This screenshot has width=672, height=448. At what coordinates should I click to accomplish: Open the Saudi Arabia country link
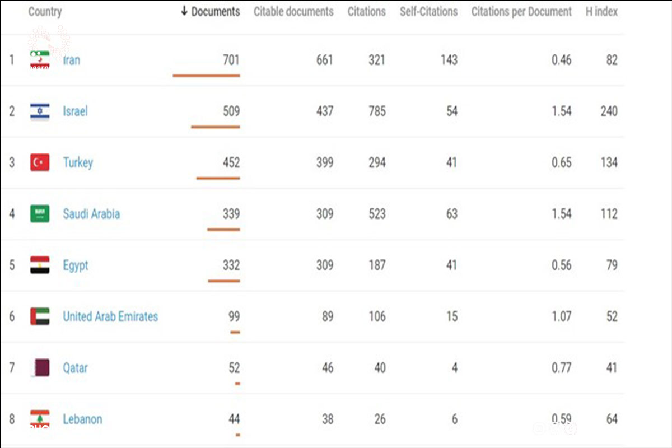coord(91,213)
